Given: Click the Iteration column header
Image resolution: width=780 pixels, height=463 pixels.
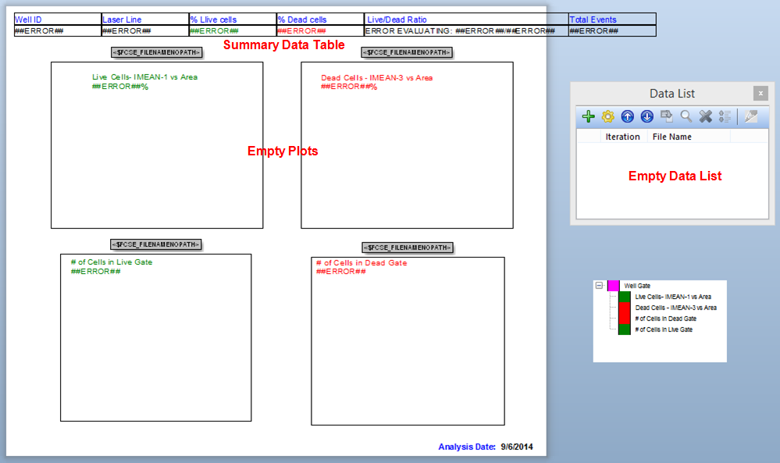Looking at the screenshot, I should (622, 137).
